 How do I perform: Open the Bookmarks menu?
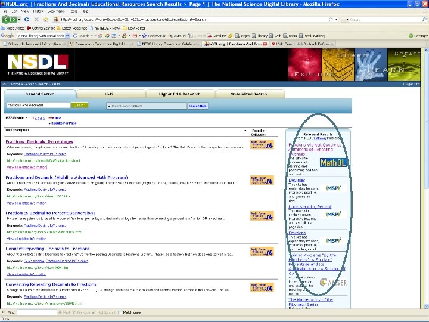click(56, 11)
